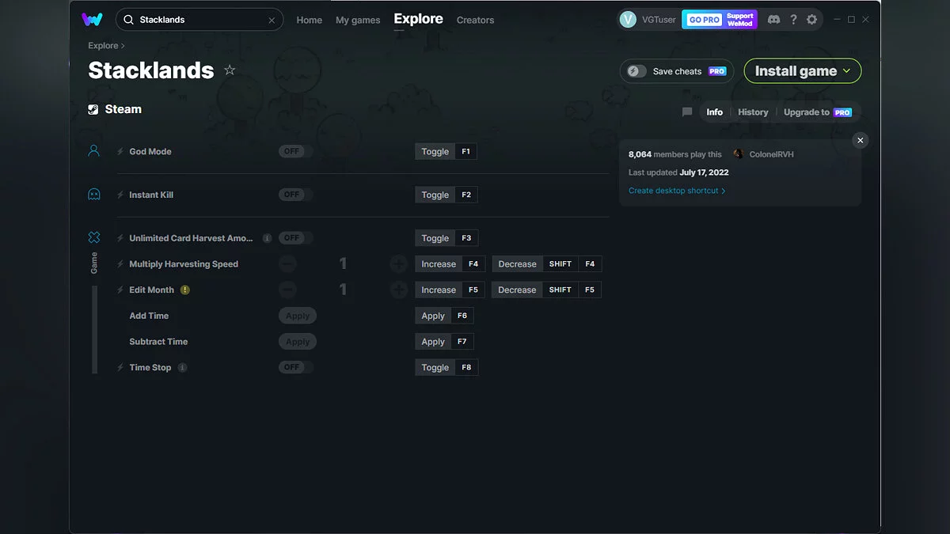Click the Instant Kill lightning bolt icon
950x534 pixels.
pos(120,195)
